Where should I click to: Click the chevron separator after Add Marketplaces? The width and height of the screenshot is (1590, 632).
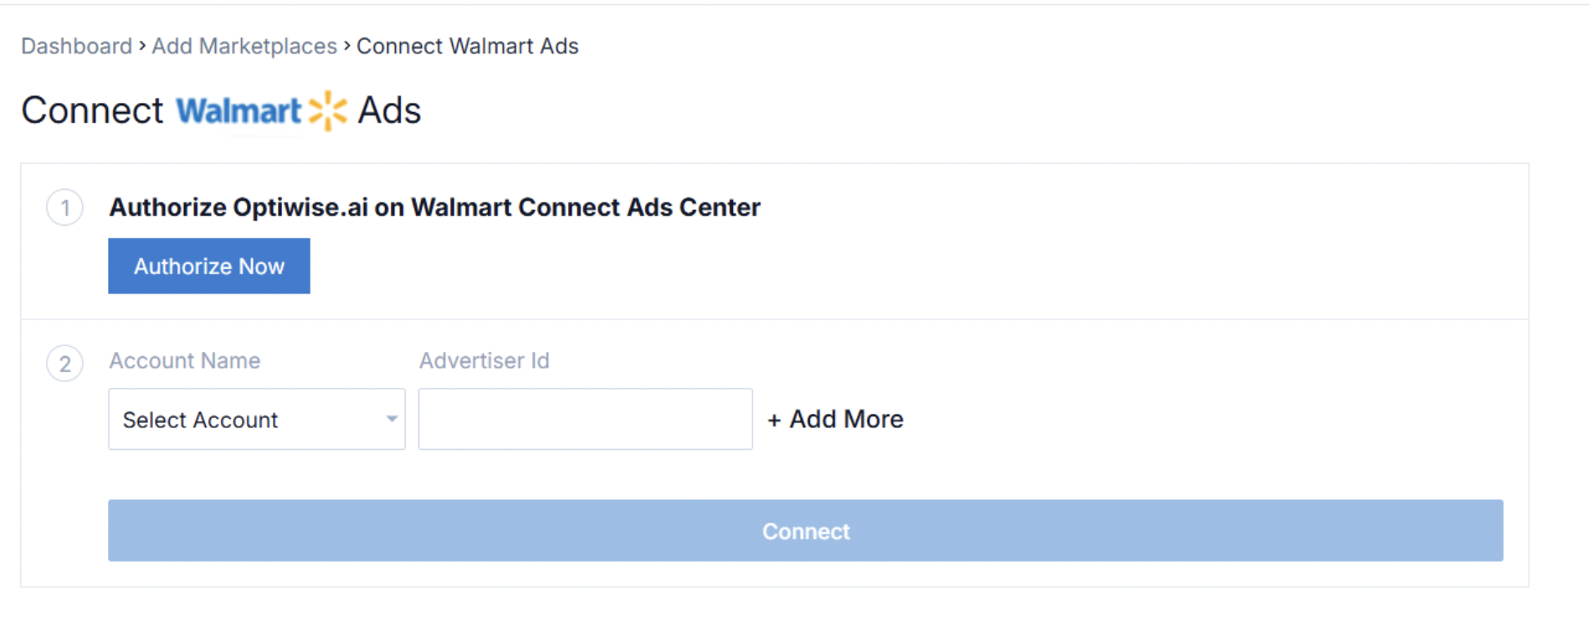pyautogui.click(x=347, y=46)
